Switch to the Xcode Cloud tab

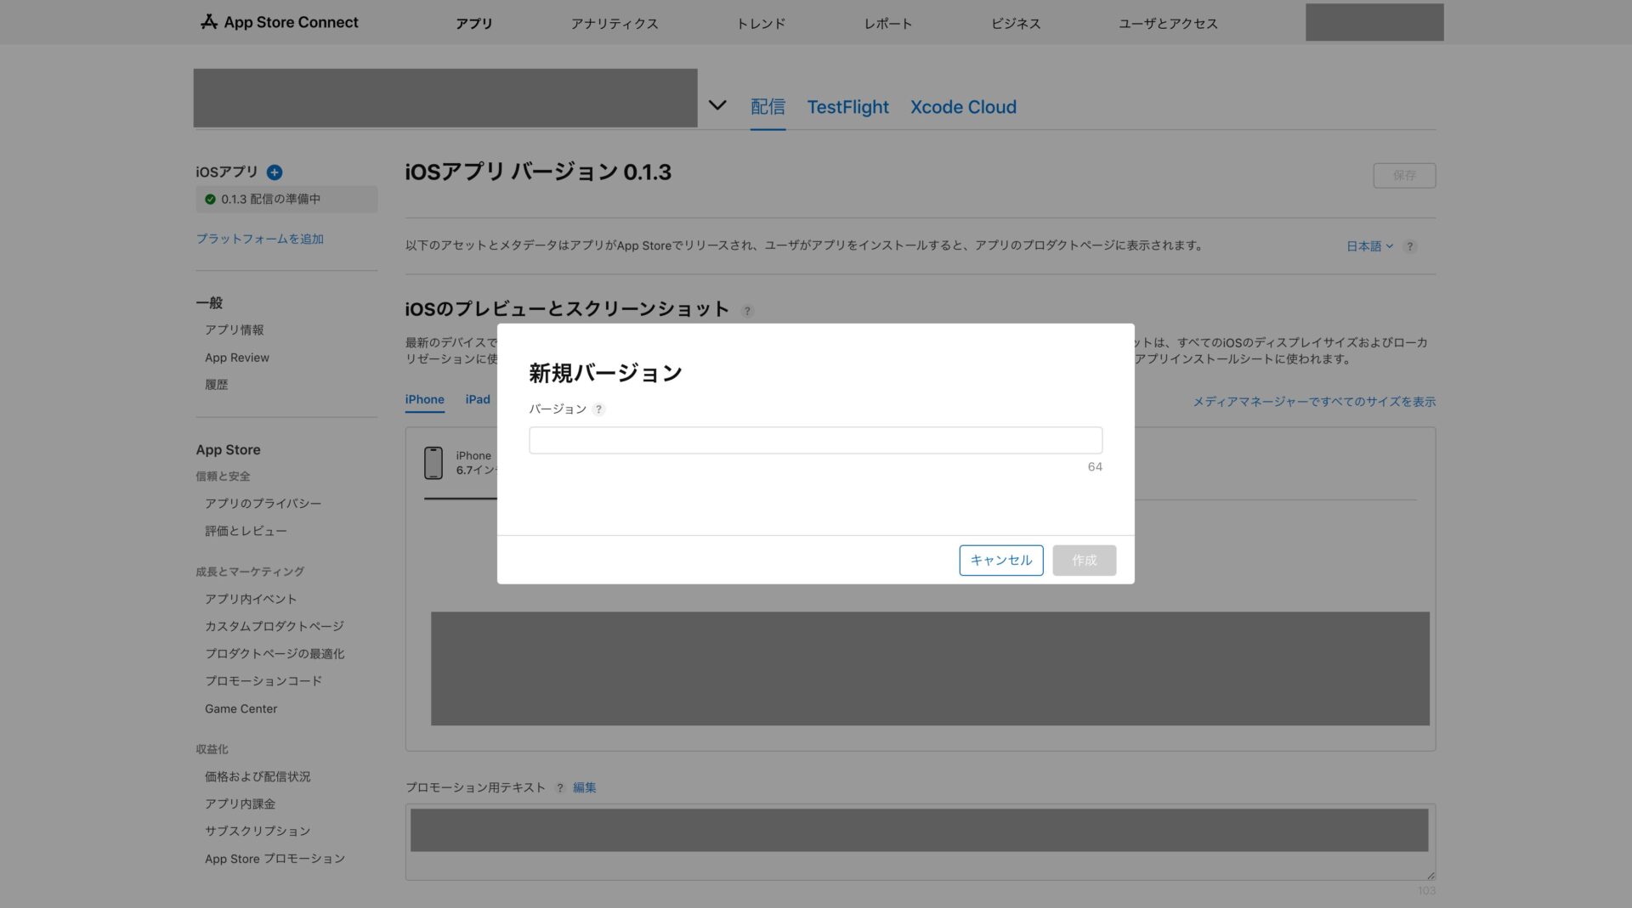[963, 107]
